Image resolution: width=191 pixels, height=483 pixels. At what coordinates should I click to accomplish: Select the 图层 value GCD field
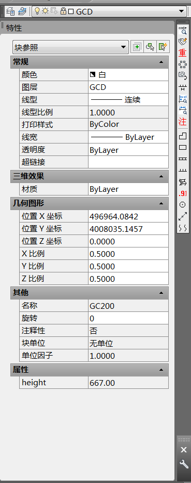(x=128, y=87)
